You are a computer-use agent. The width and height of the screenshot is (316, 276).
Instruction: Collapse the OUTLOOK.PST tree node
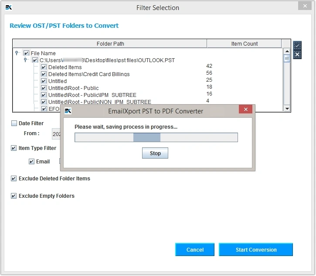pos(25,60)
